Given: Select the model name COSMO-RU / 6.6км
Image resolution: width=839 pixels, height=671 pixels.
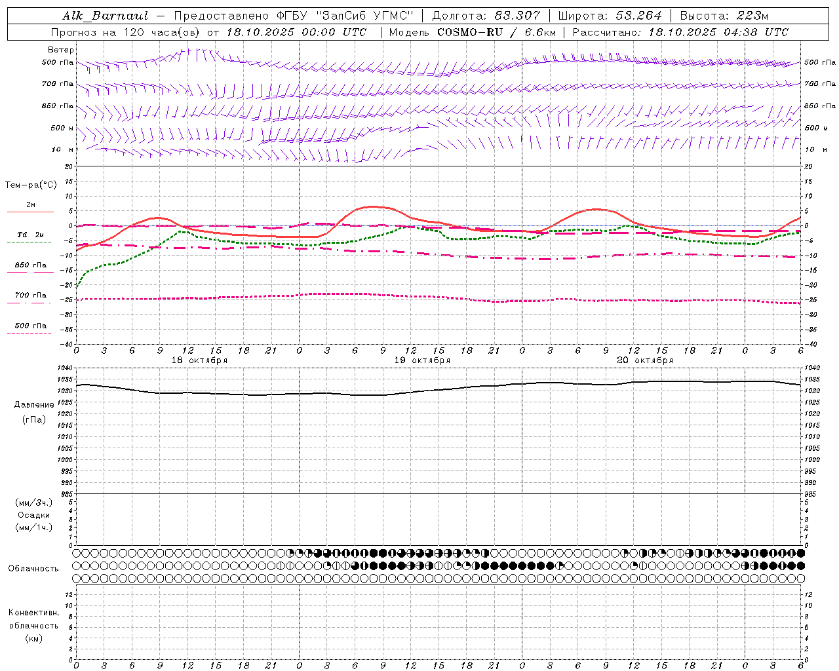Looking at the screenshot, I should click(x=496, y=32).
